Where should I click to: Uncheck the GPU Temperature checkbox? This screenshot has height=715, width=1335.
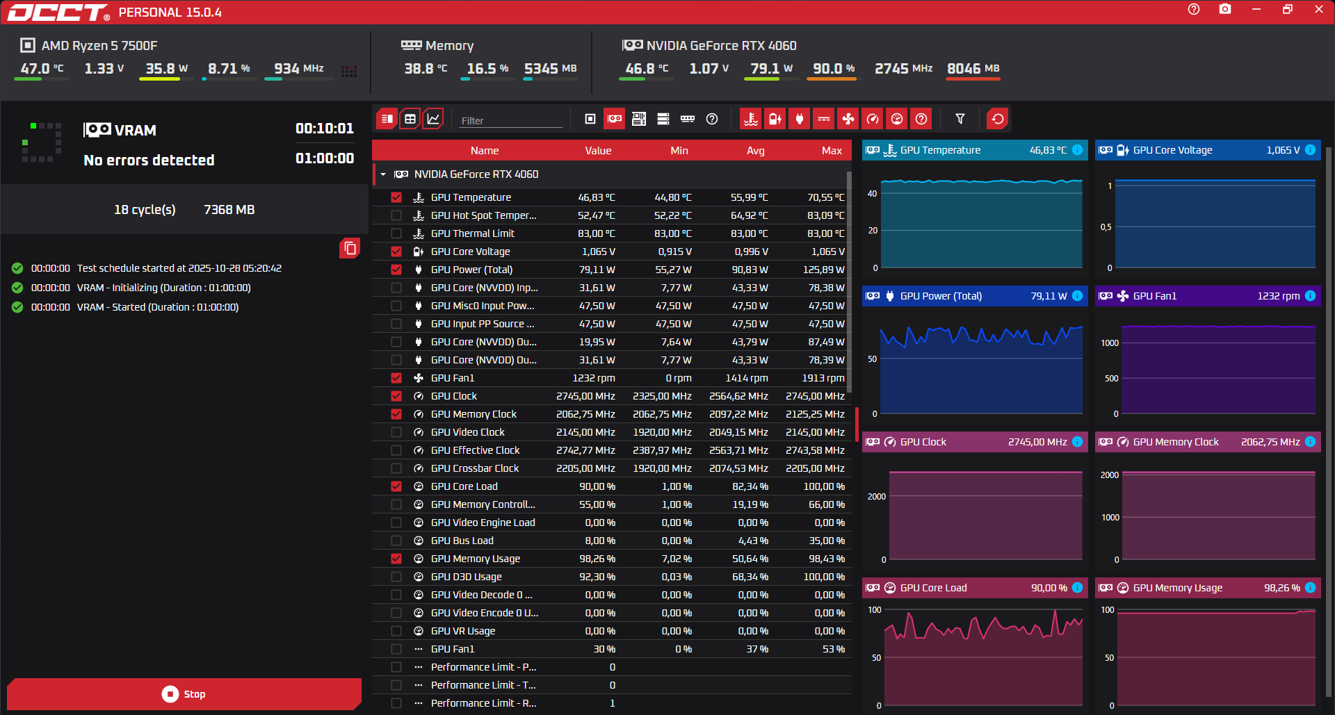(x=396, y=197)
